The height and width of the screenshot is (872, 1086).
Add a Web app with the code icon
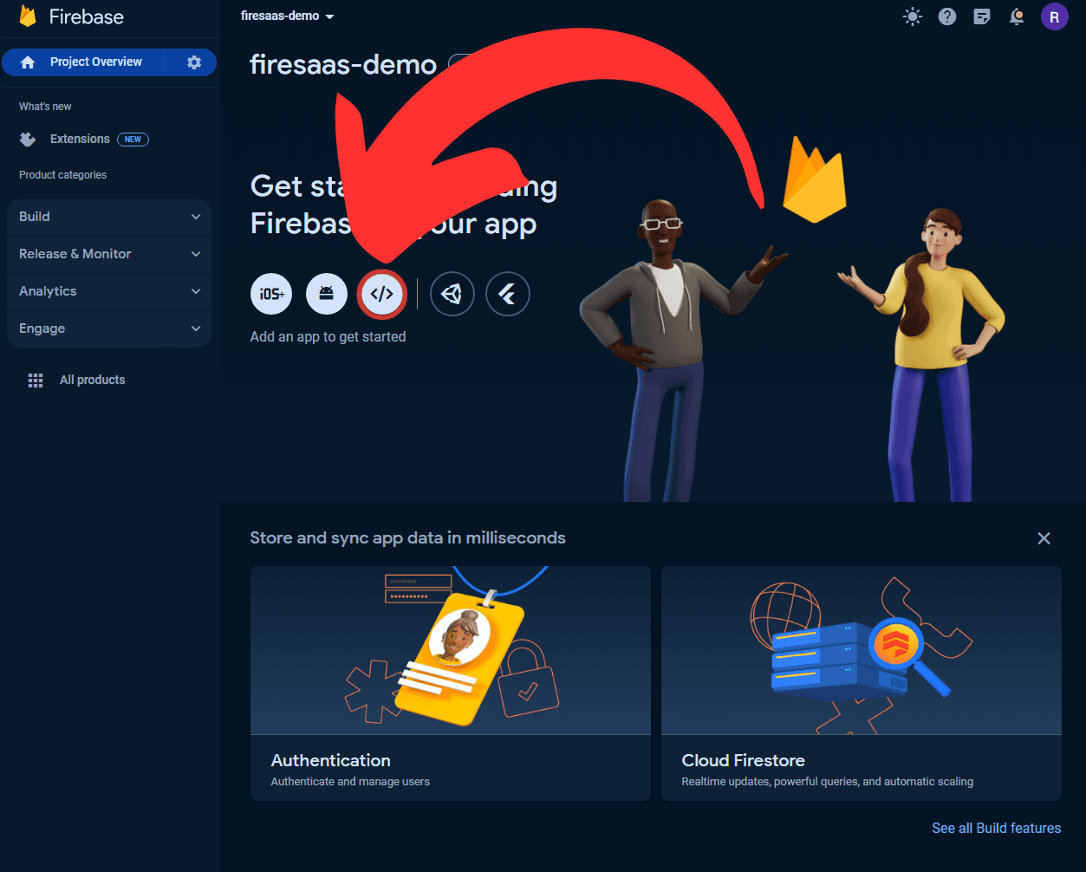[382, 294]
